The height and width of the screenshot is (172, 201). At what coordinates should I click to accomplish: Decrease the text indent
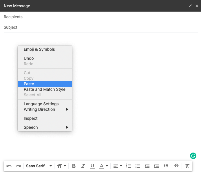(x=147, y=166)
